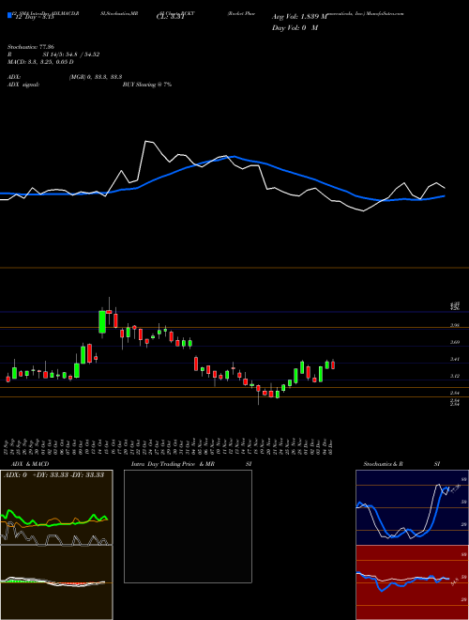Click the 3.12 price axis label

click(455, 376)
